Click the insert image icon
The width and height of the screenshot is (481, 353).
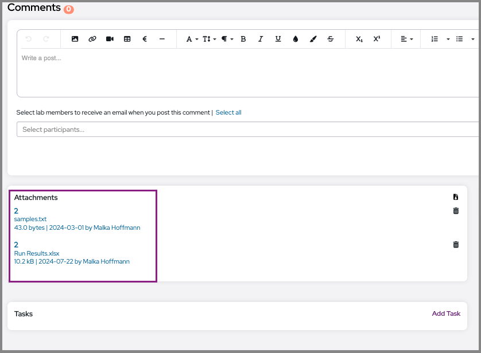(x=75, y=39)
